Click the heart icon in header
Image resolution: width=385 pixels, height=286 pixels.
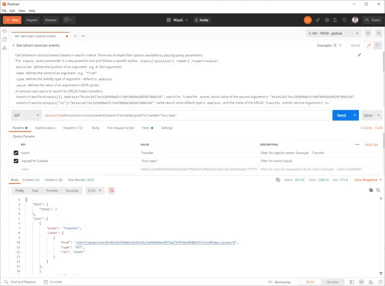[344, 20]
